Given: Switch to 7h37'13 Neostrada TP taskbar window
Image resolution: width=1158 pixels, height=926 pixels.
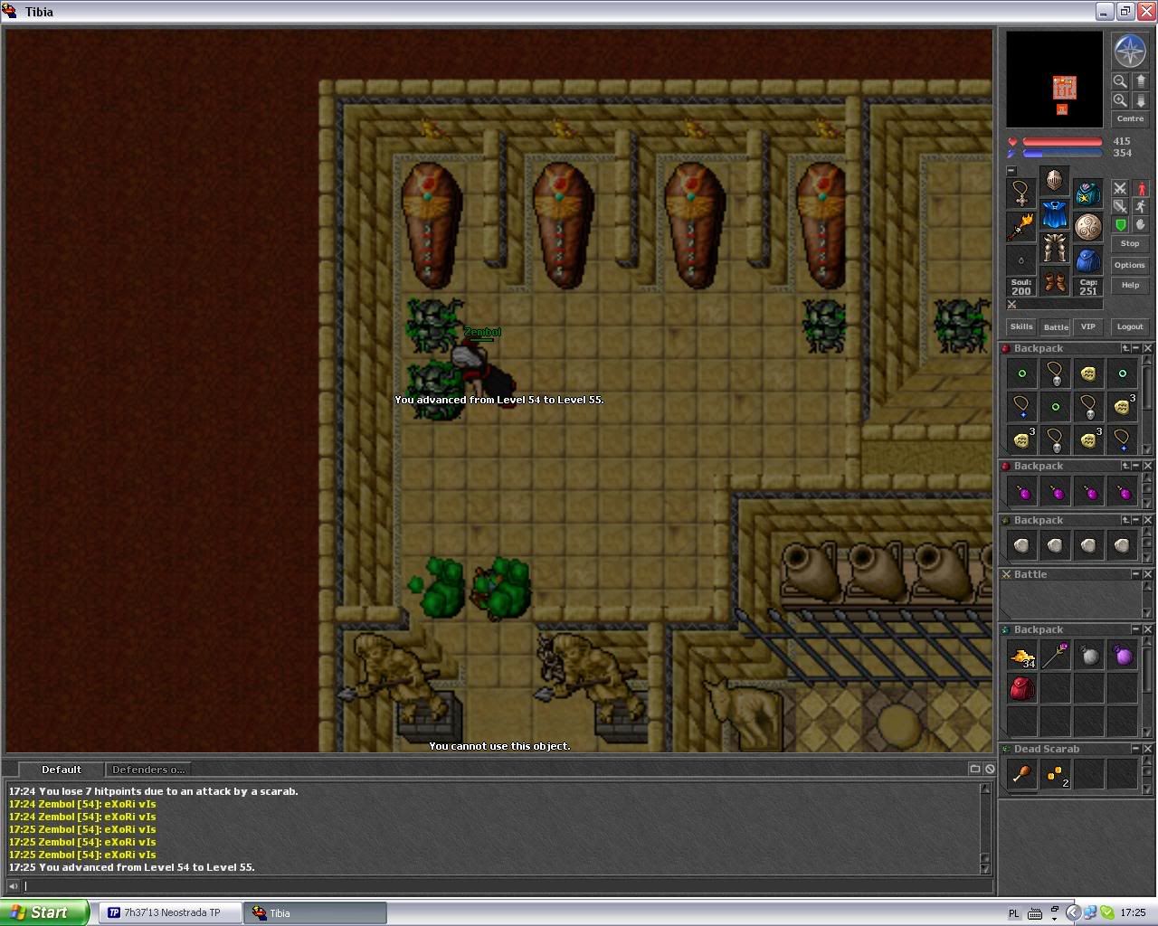Looking at the screenshot, I should click(x=172, y=912).
